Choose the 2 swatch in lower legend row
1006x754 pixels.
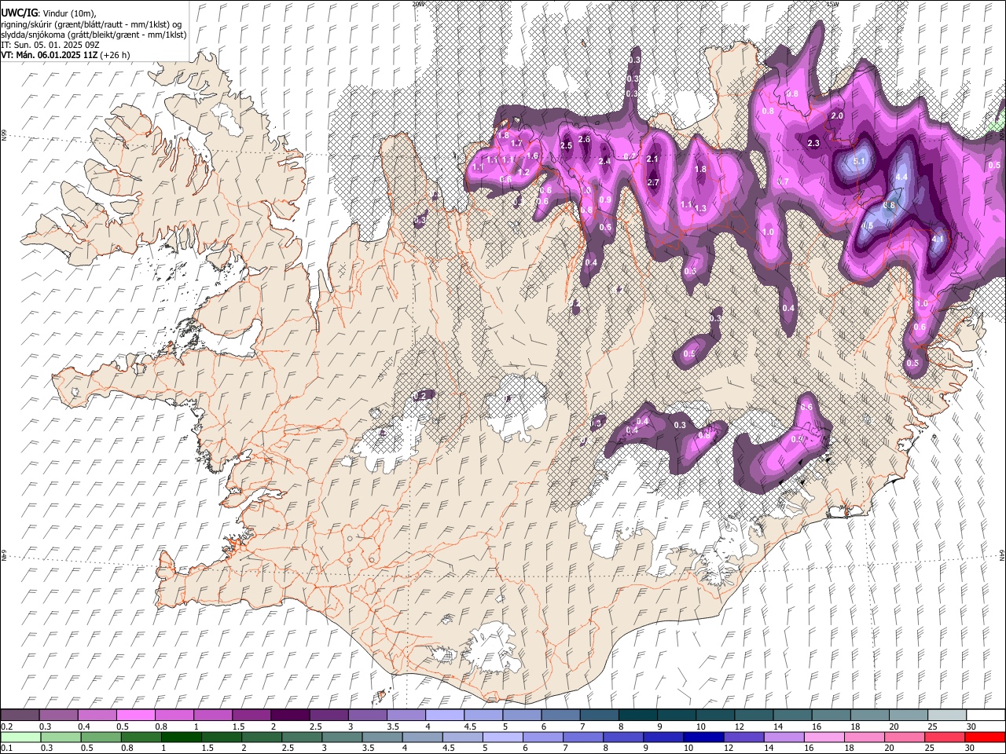tap(261, 737)
